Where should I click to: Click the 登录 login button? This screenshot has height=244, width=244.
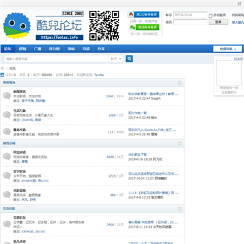(218, 22)
